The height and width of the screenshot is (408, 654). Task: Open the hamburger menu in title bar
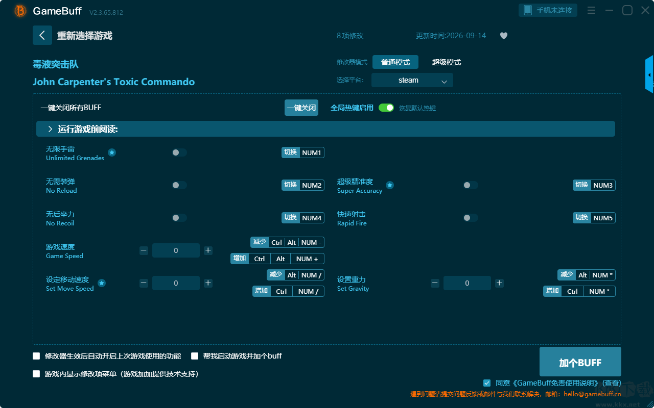point(591,10)
